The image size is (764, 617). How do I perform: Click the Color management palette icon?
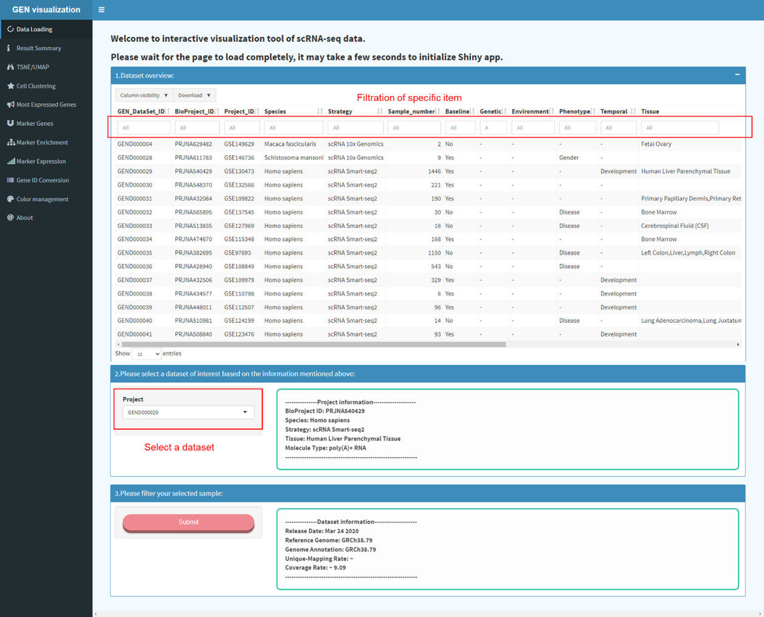(10, 199)
